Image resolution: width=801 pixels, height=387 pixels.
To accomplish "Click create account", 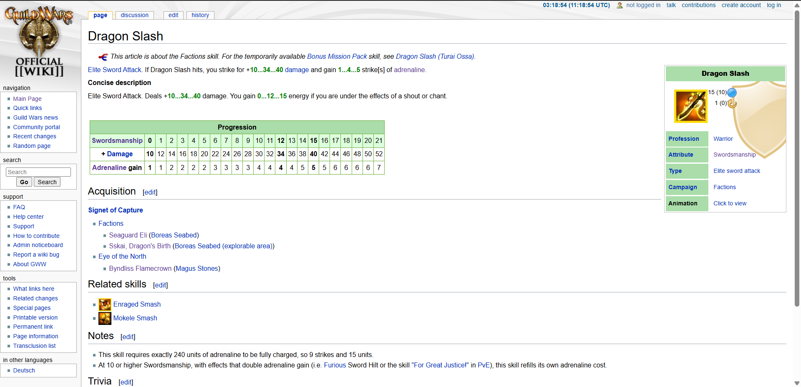I will tap(741, 5).
